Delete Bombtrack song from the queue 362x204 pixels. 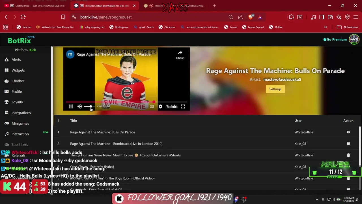pos(348,144)
